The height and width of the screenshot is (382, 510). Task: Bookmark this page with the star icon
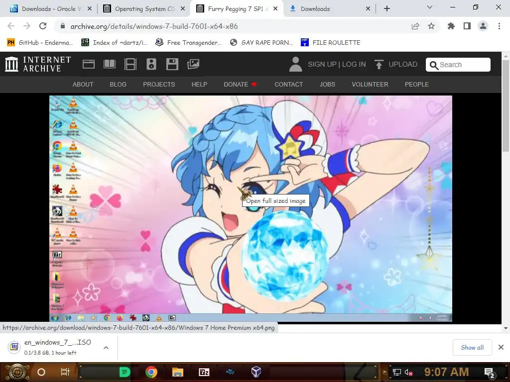[431, 26]
